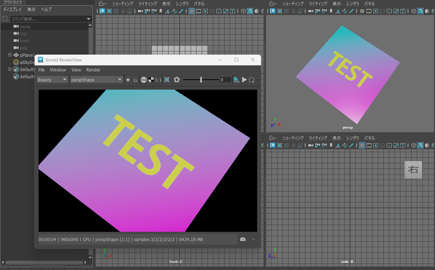Click Image Plane icon in side panel toolbar

coord(338,145)
